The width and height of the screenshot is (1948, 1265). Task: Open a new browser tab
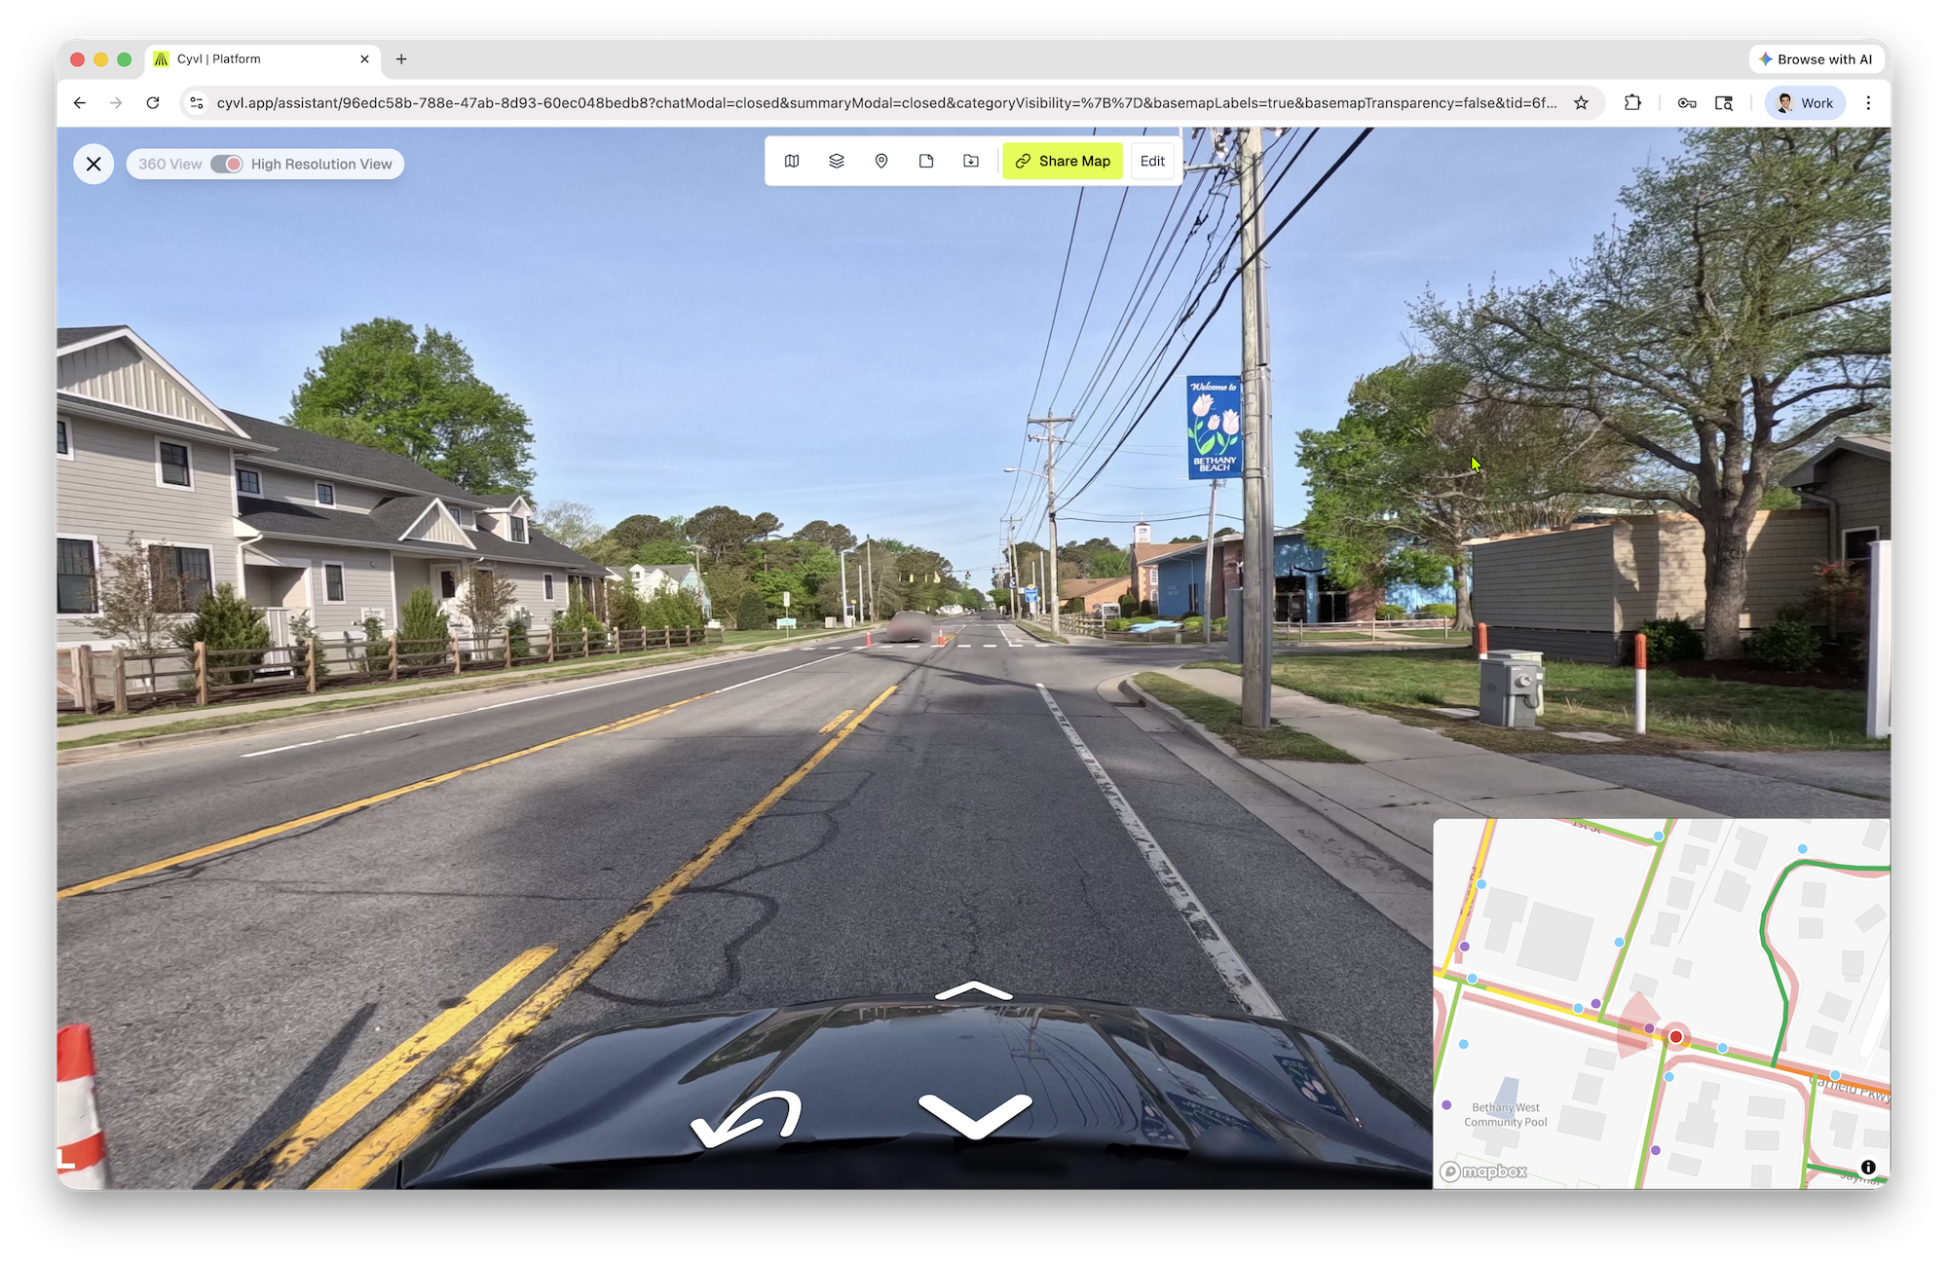pos(401,59)
